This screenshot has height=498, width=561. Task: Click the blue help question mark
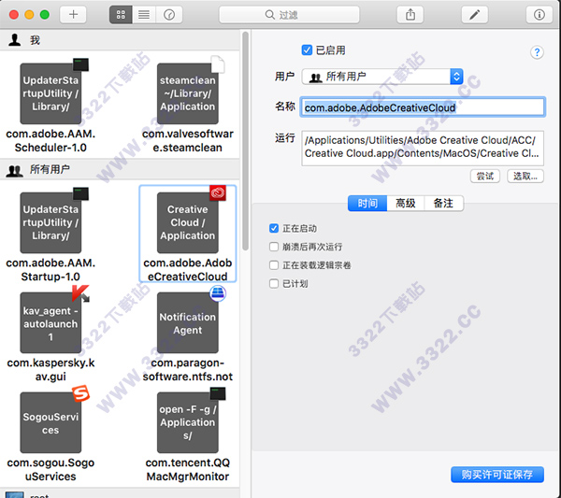[x=537, y=52]
